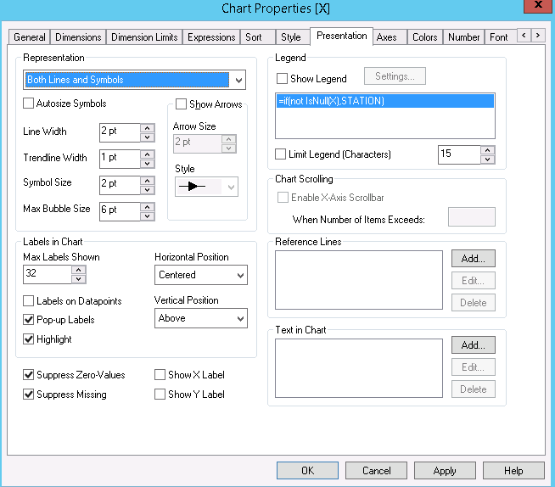555x487 pixels.
Task: Open the Representation dropdown
Action: coord(238,81)
